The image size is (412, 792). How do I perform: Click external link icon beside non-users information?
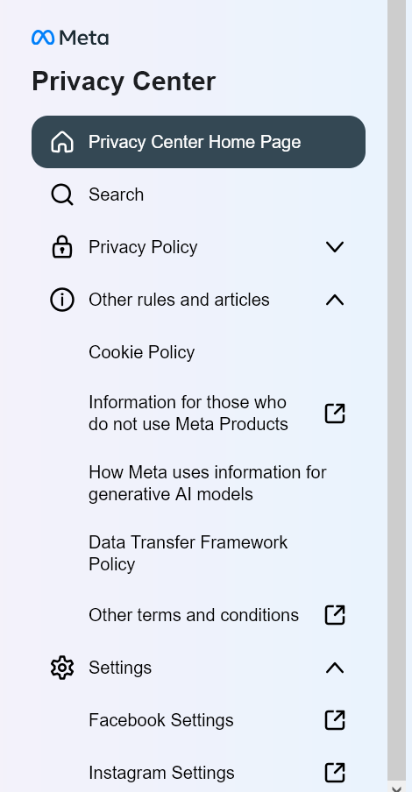coord(335,414)
